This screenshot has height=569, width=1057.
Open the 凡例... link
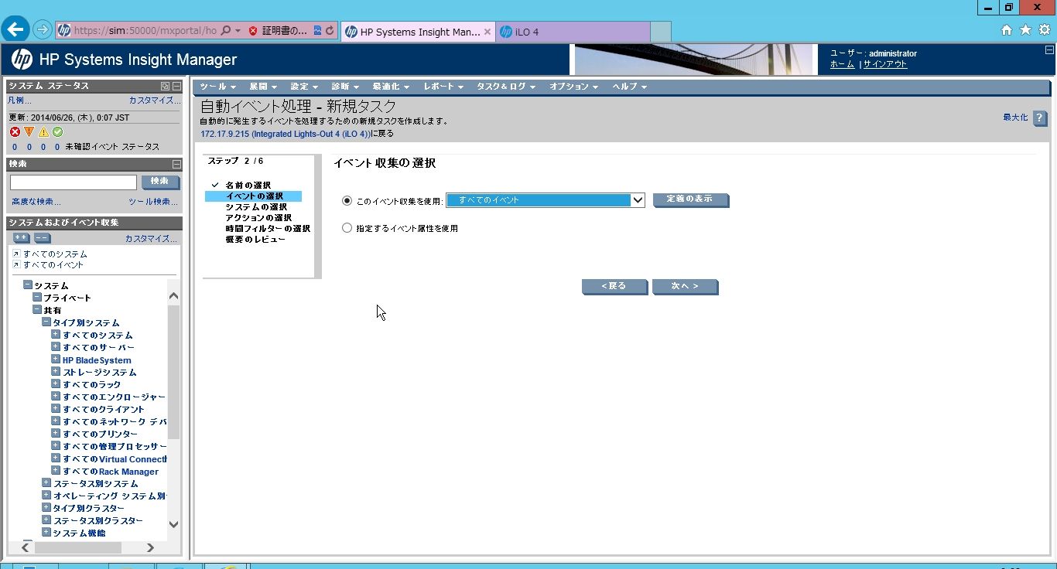point(20,101)
